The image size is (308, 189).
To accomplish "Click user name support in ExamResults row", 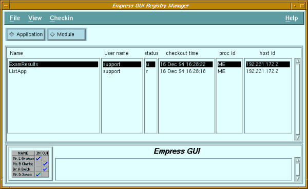I will click(x=122, y=65).
